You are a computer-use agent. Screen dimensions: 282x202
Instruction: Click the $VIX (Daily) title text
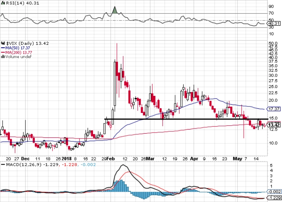20,43
